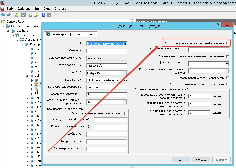This screenshot has width=236, height=168.
Task: Click the dialog's question mark help button
Action: click(x=218, y=25)
